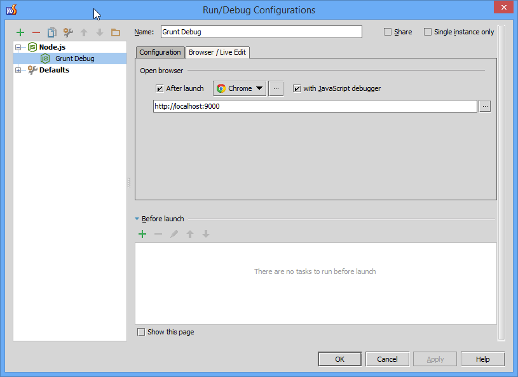Collapse the Node.js tree node
518x377 pixels.
(x=18, y=47)
